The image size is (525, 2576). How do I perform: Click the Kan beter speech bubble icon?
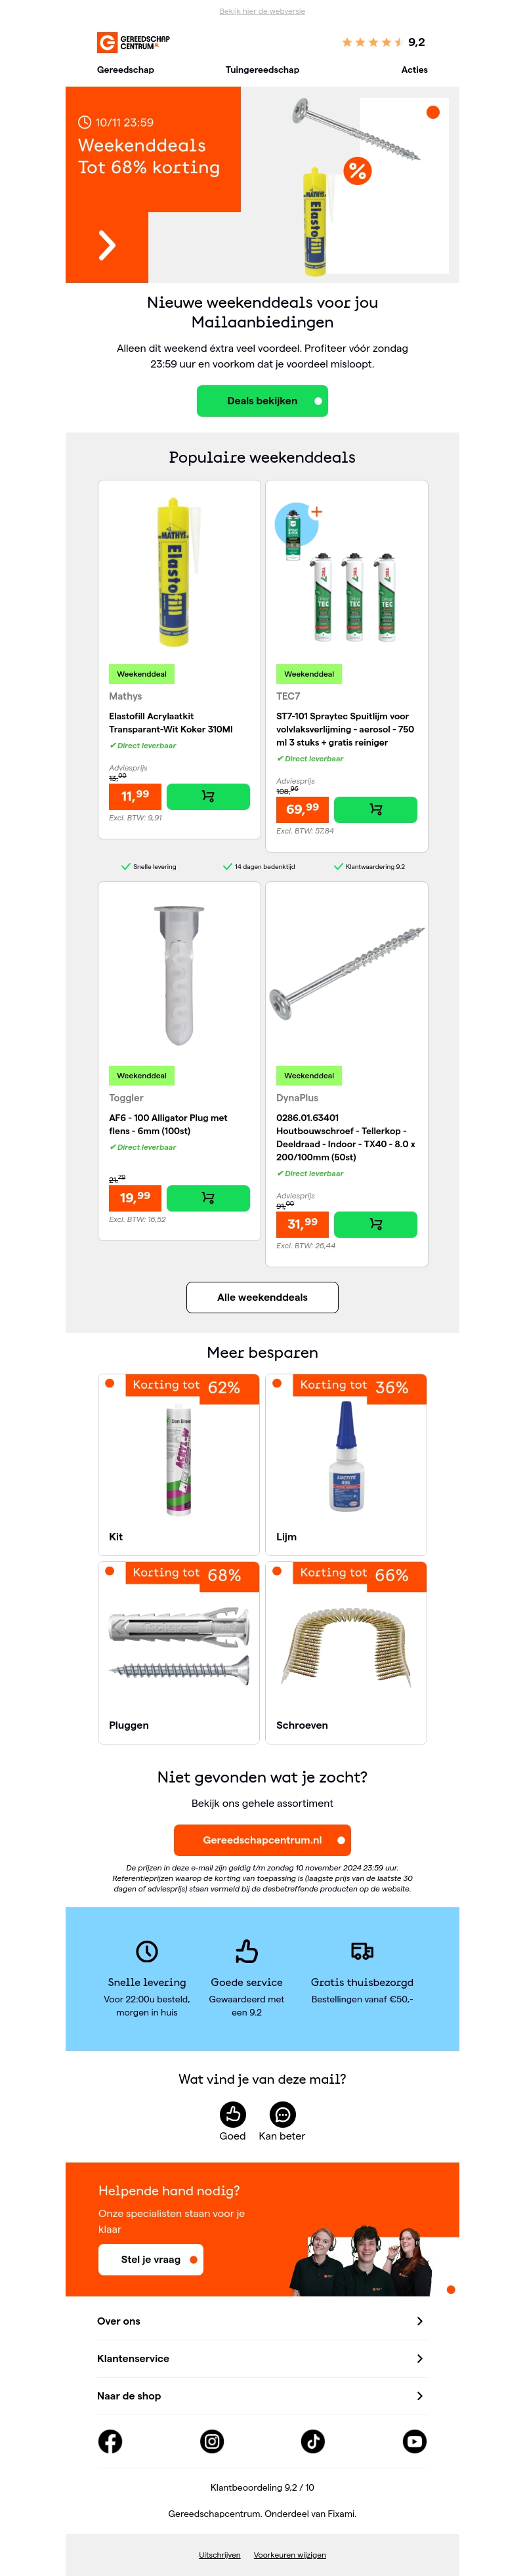tap(282, 2114)
